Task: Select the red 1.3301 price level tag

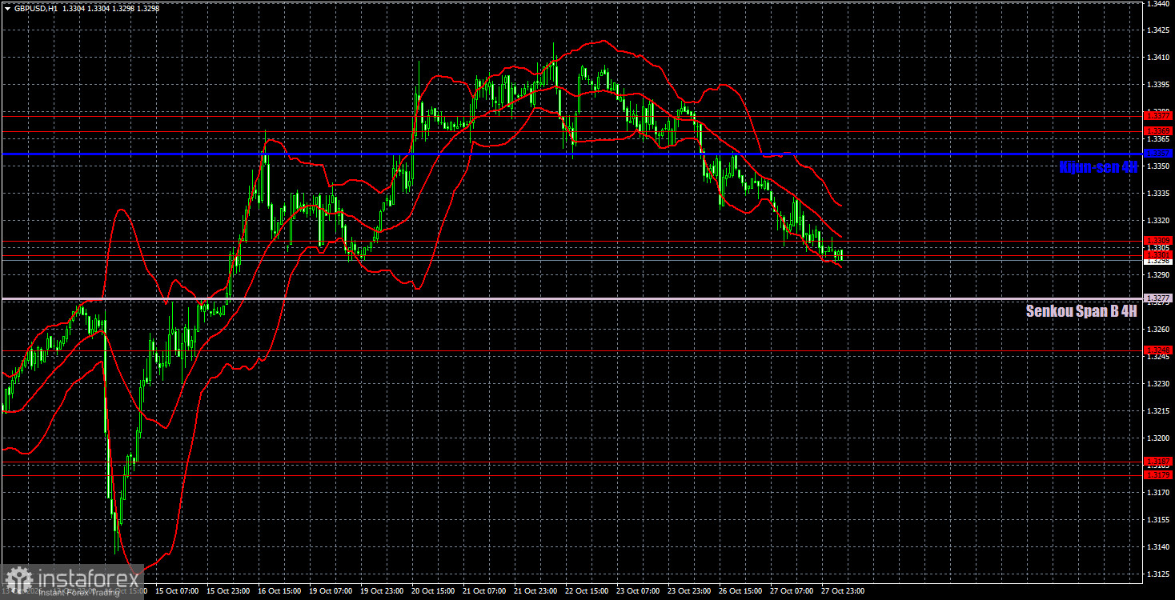Action: tap(1158, 254)
